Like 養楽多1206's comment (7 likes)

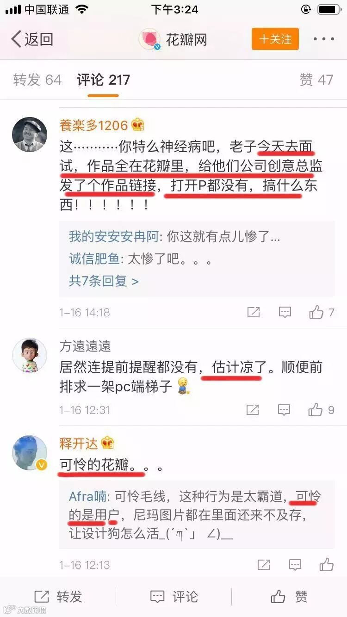(322, 313)
